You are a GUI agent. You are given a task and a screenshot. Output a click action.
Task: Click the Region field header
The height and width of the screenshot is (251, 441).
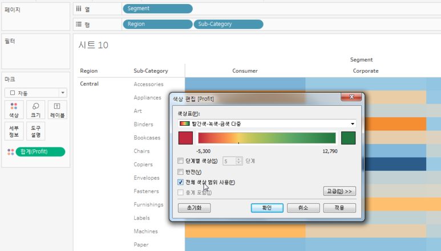pyautogui.click(x=89, y=71)
